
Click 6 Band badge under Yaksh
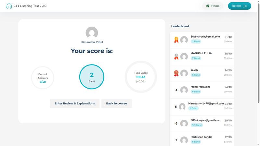pyautogui.click(x=196, y=75)
